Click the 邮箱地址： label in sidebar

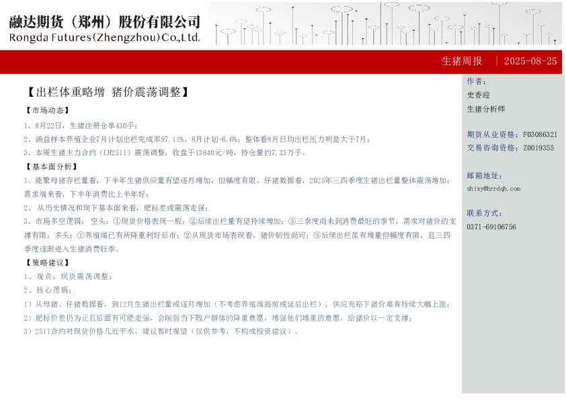(485, 175)
